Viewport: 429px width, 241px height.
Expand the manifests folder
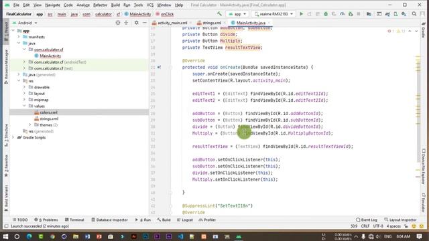click(x=19, y=37)
